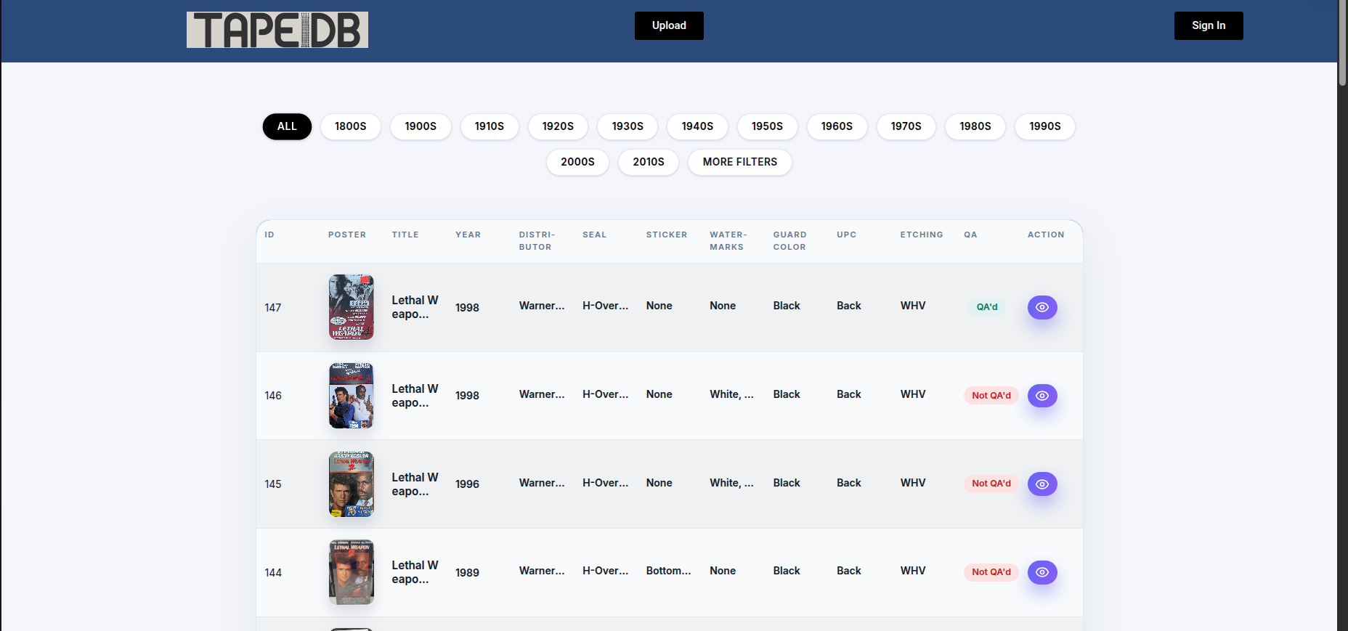This screenshot has width=1348, height=631.
Task: Open the Lethal Weapon poster for entry 147
Action: [x=351, y=307]
